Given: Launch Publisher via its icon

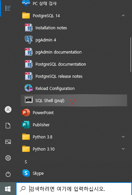Looking at the screenshot, I should click(26, 125).
